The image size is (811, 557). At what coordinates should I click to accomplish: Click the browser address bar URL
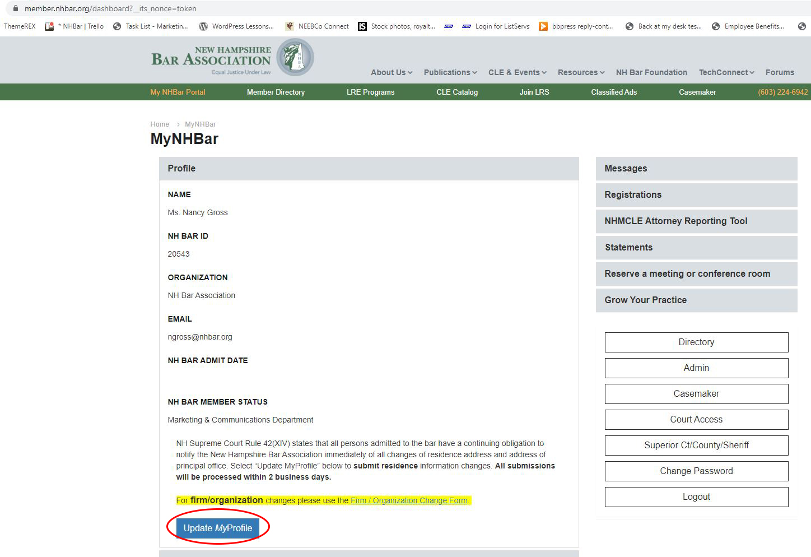coord(110,8)
